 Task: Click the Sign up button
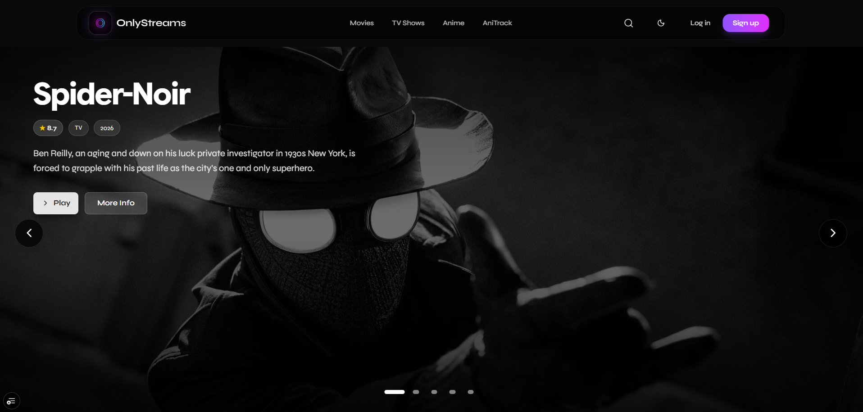coord(746,23)
